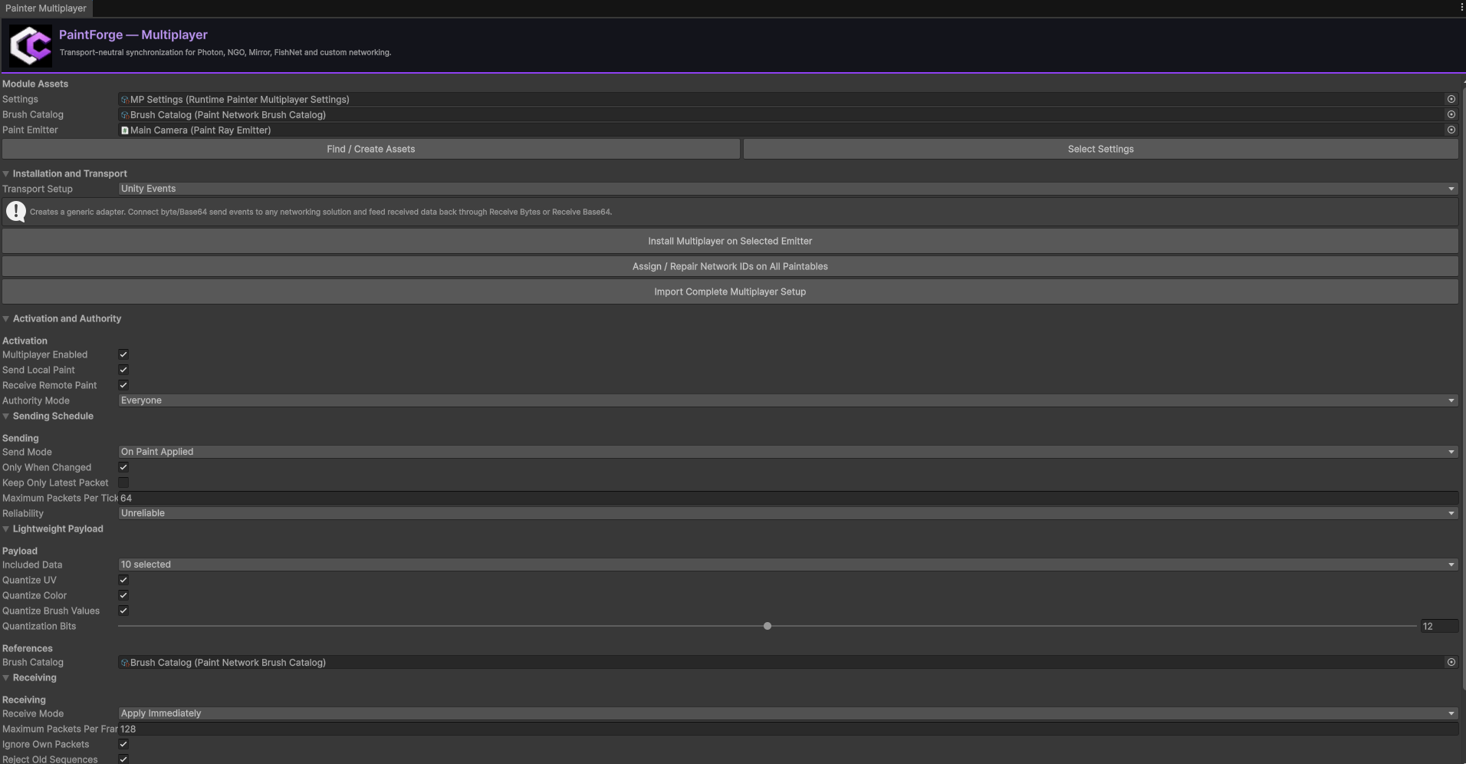Open Send Mode dropdown

(788, 452)
